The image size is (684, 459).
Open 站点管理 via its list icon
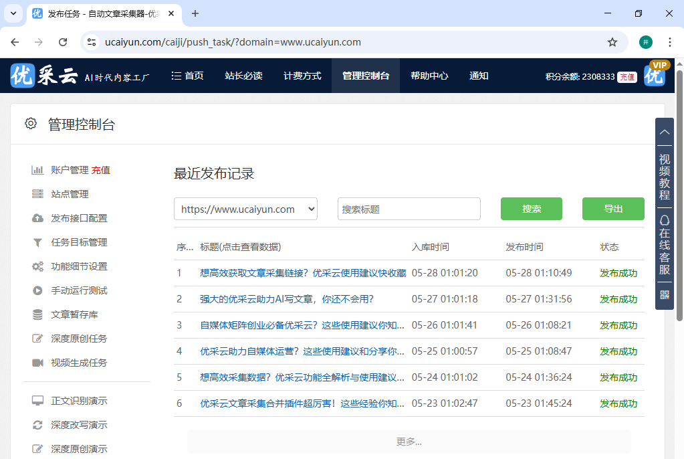click(39, 193)
